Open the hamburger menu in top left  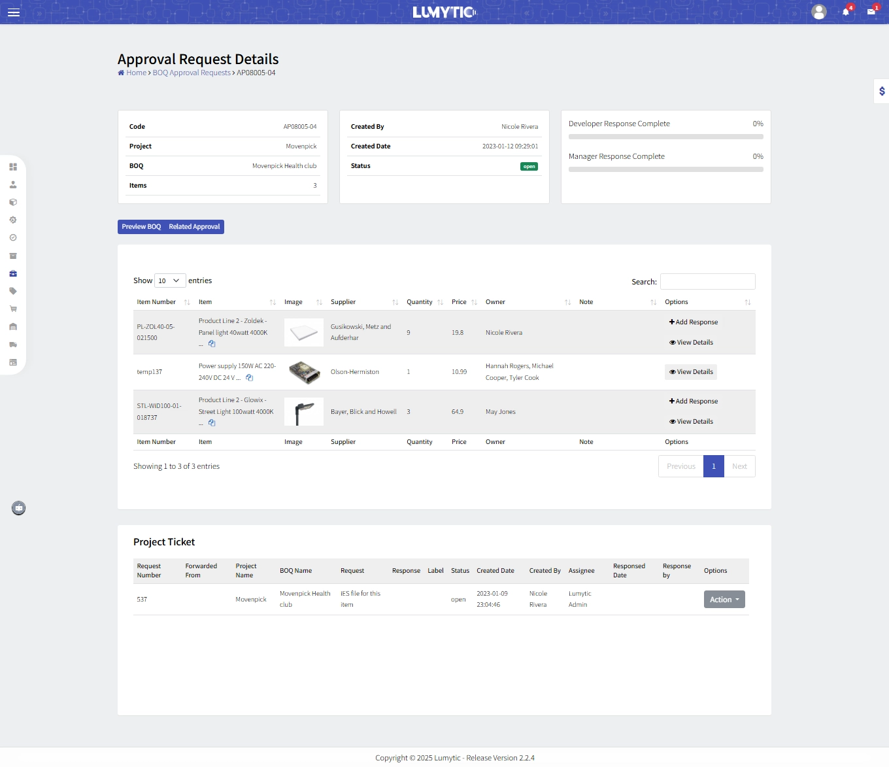click(x=14, y=12)
